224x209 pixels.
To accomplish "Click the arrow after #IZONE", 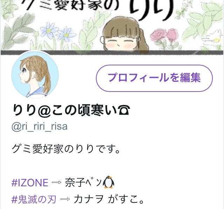I will click(x=57, y=182).
